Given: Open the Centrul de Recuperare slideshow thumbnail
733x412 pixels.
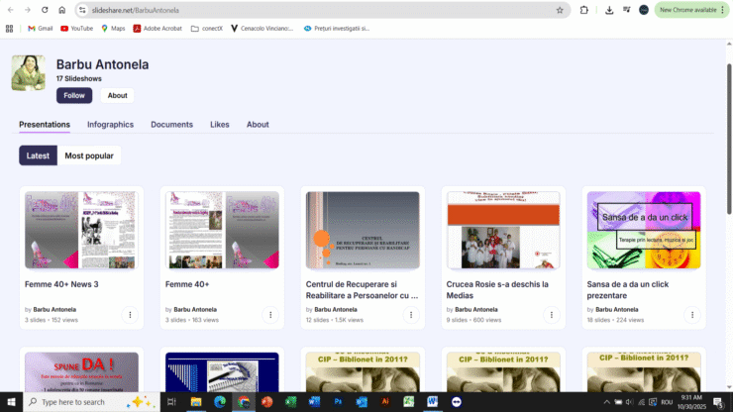Looking at the screenshot, I should pos(363,231).
